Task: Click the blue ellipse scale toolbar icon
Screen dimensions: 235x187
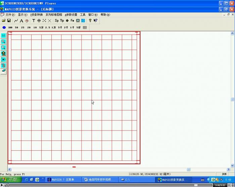Action: tap(4, 28)
